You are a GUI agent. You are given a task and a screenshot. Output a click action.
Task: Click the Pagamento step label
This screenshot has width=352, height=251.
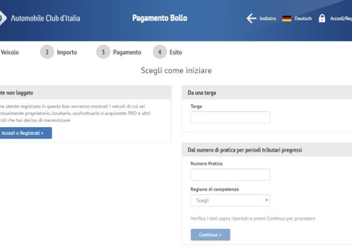click(x=127, y=52)
